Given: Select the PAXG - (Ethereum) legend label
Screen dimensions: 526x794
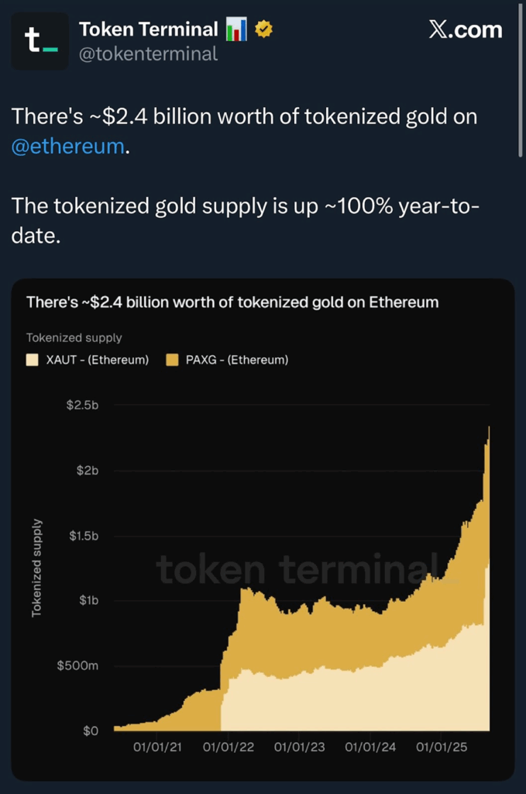Looking at the screenshot, I should pos(237,360).
